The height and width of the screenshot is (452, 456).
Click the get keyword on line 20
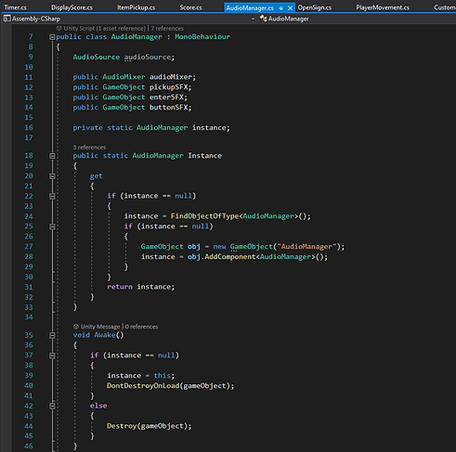(96, 176)
